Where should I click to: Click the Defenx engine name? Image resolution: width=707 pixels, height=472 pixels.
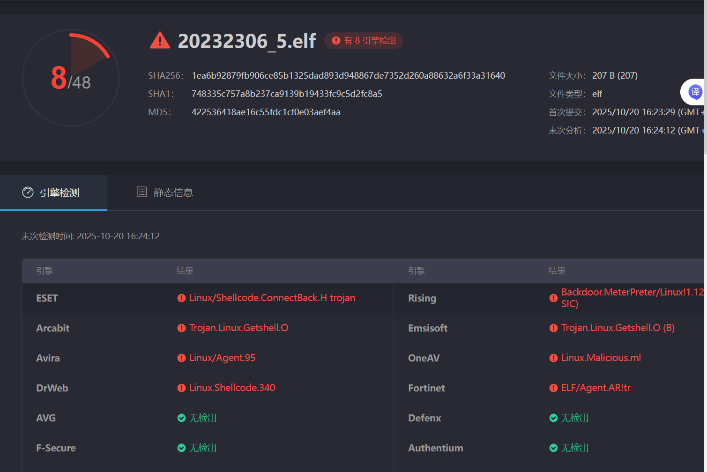click(424, 418)
